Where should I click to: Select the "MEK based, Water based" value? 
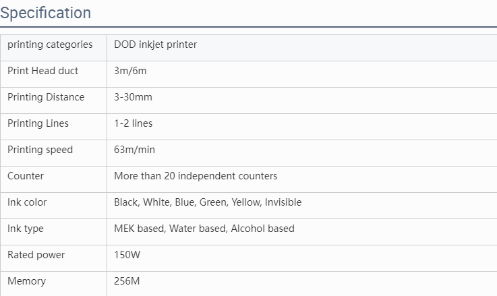204,229
